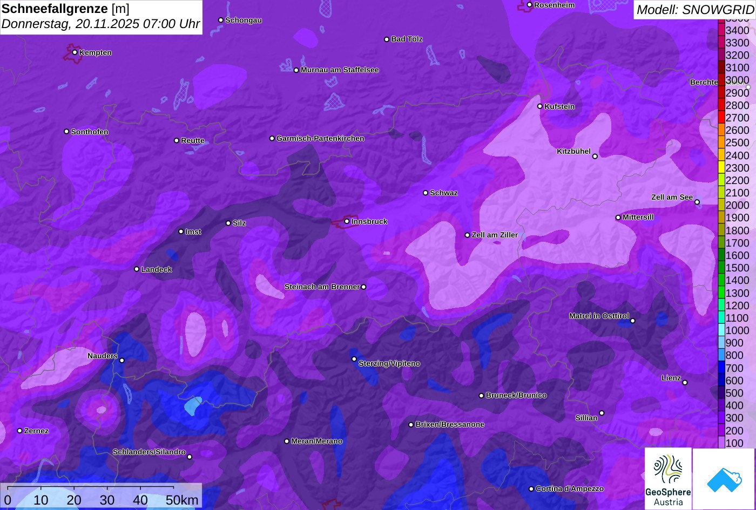Click the blue mountain-cloud logo
This screenshot has width=756, height=510.
724,479
